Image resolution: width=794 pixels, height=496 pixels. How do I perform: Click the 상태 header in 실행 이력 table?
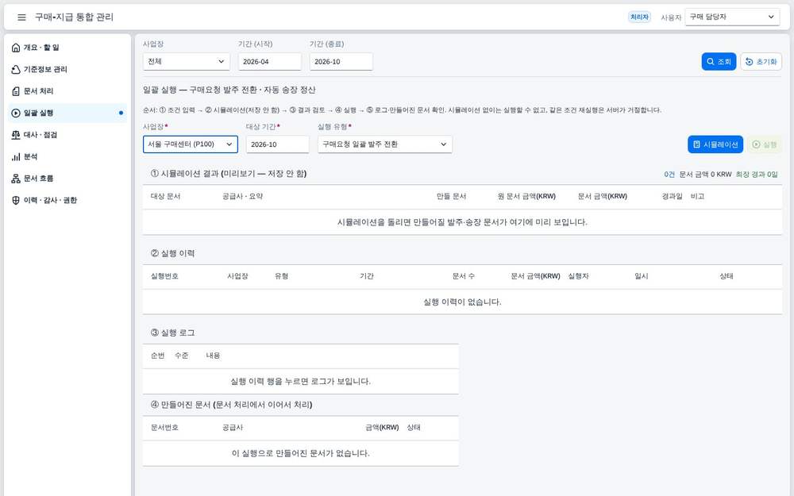click(727, 276)
